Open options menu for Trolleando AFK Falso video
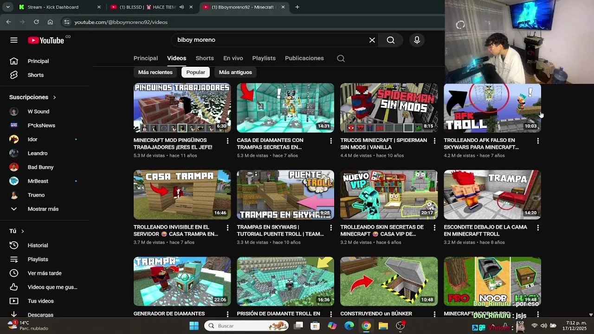The image size is (594, 334). point(538,141)
